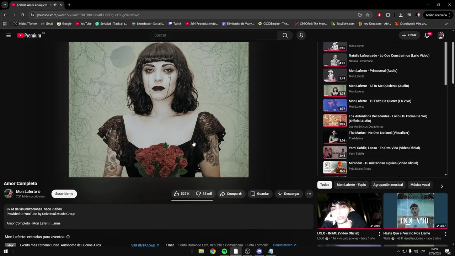Image resolution: width=455 pixels, height=256 pixels.
Task: Select the Música vocal chip
Action: (420, 185)
